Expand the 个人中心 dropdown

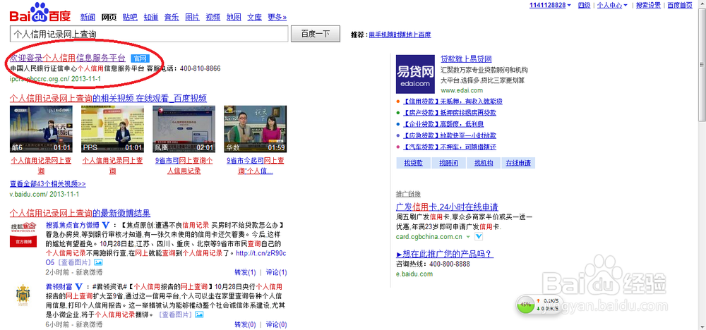coord(612,6)
